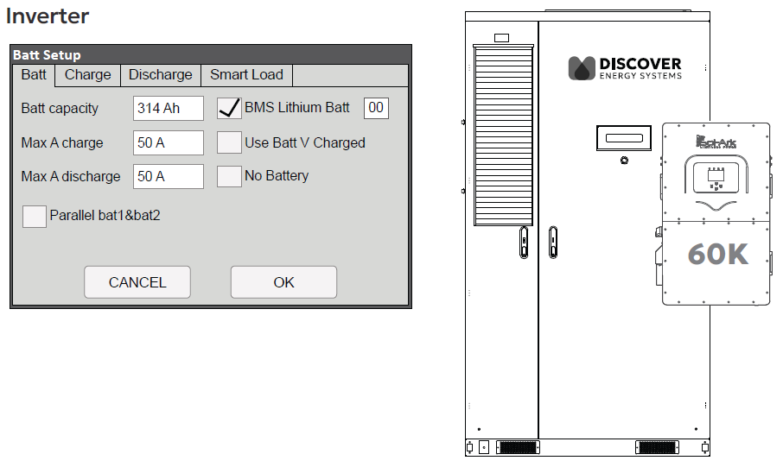Screen dimensions: 783x467
Task: Enable Parallel bat1&bat2 checkbox
Action: pyautogui.click(x=35, y=216)
